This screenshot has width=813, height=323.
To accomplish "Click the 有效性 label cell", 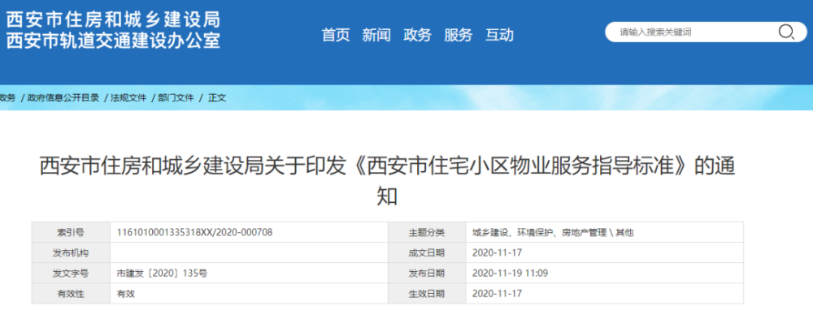I will [71, 294].
